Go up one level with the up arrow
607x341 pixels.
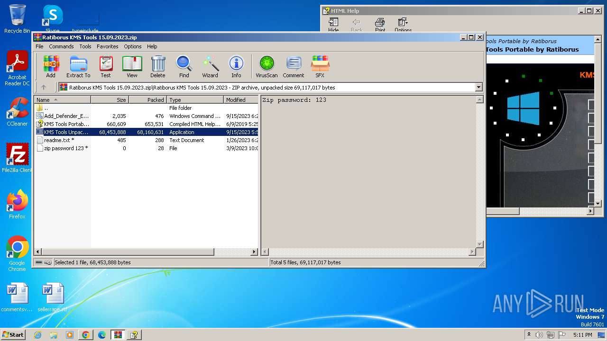coord(44,87)
